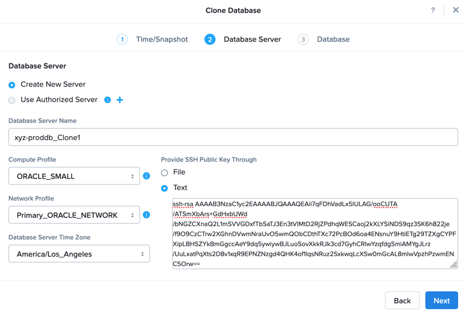Click the Database Server Time Zone label

pyautogui.click(x=49, y=237)
